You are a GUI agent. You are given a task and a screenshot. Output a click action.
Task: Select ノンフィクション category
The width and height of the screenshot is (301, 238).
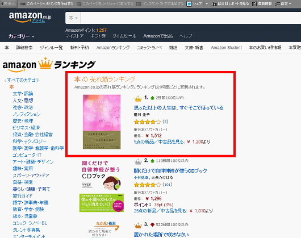pos(27,114)
